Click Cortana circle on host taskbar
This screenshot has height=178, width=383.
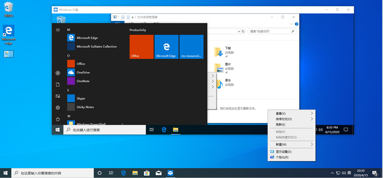[100, 173]
